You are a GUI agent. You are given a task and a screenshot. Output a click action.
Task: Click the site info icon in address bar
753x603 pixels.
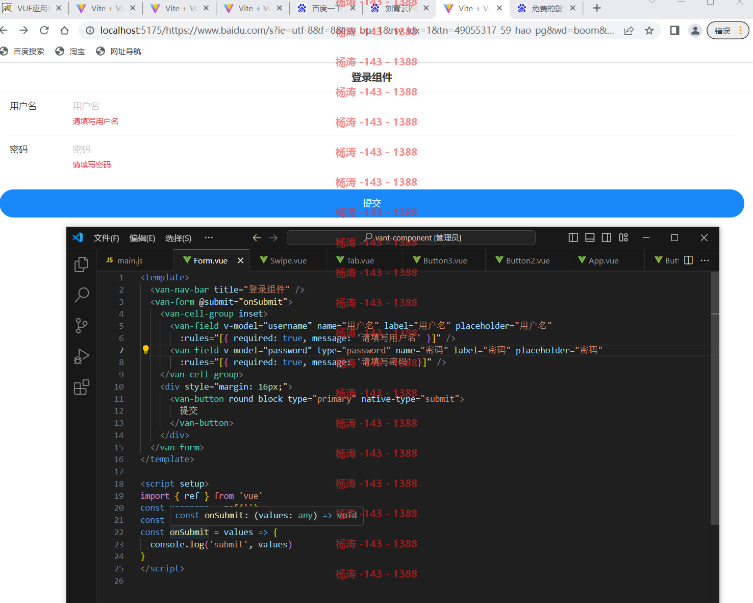90,31
